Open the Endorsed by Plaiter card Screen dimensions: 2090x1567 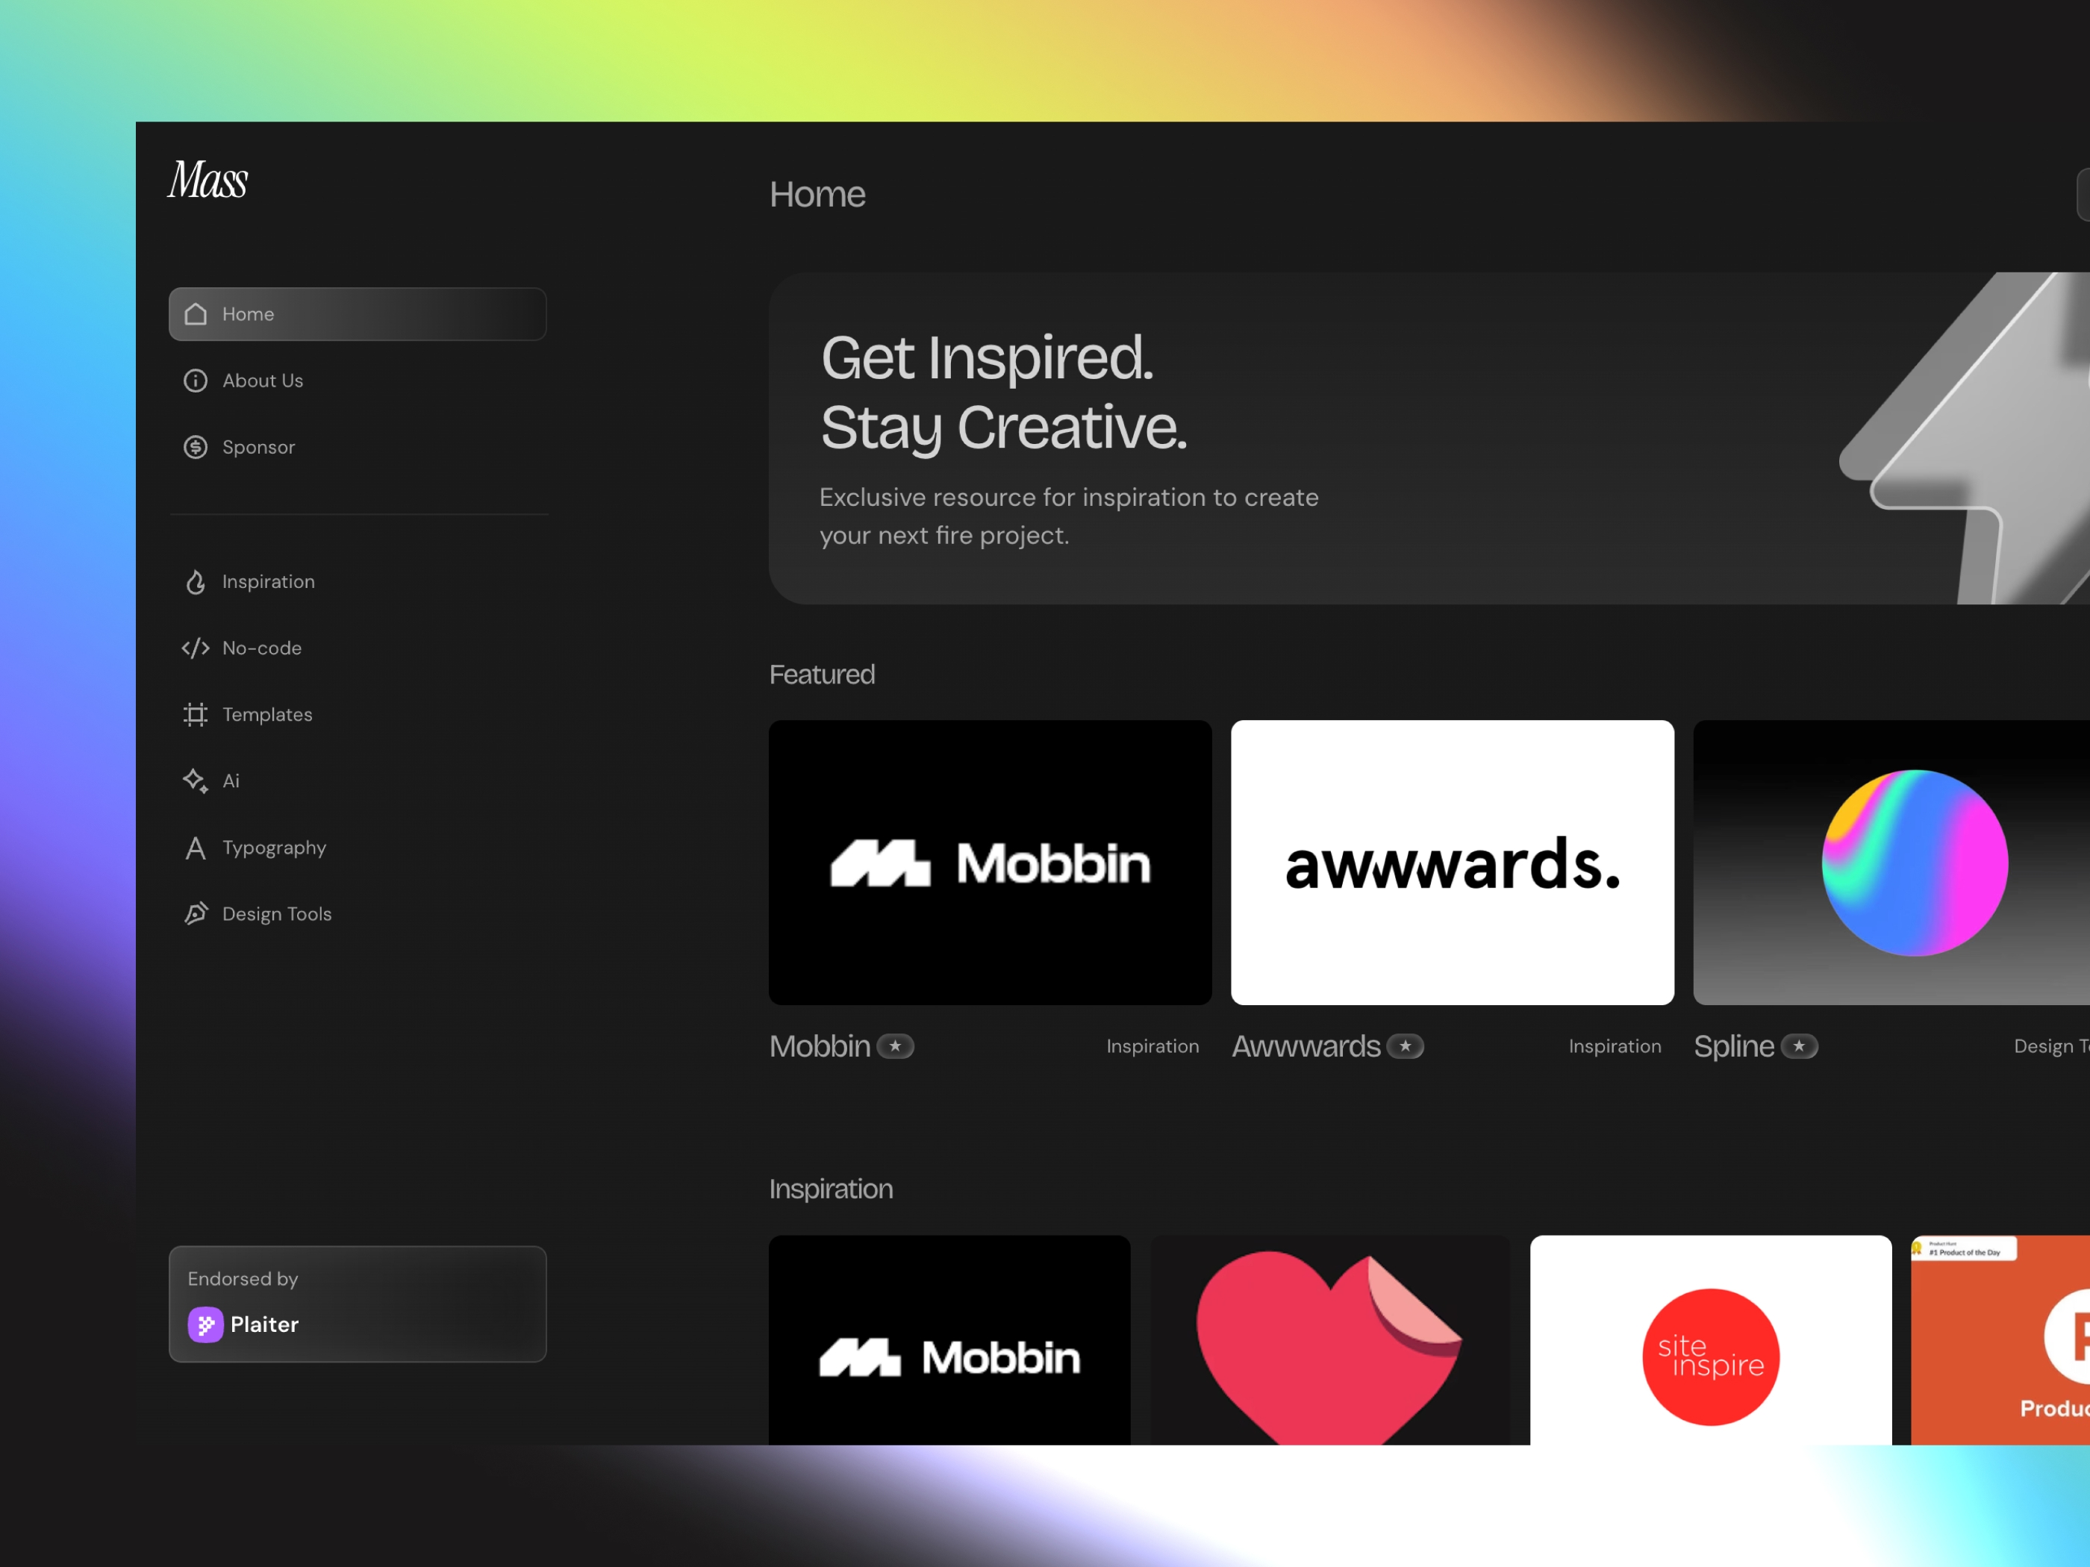click(x=358, y=1304)
